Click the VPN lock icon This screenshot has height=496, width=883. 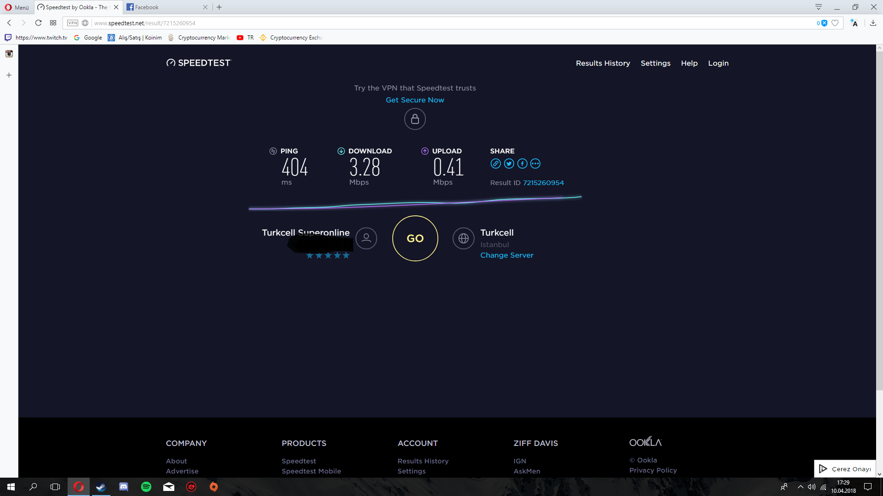[x=415, y=119]
